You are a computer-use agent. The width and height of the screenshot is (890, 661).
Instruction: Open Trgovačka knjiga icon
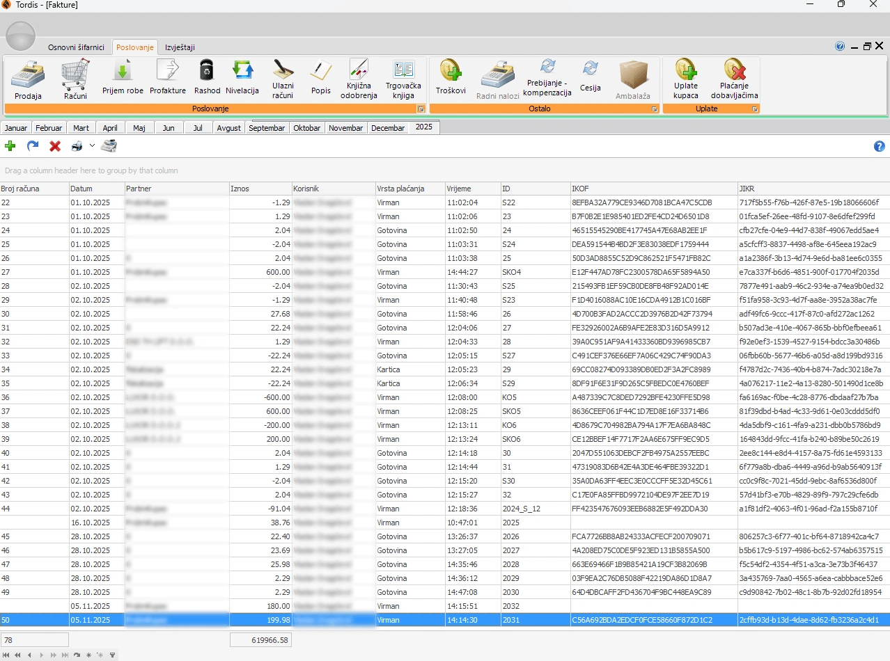coord(403,79)
